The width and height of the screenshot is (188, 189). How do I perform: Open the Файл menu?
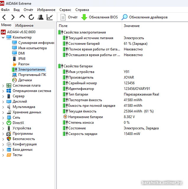point(5,10)
